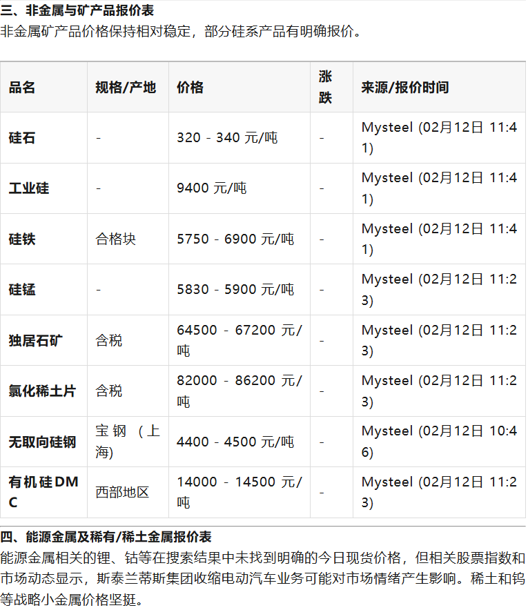The width and height of the screenshot is (528, 610).
Task: Click the 工业硅 price cell 9400 元/吨
Action: [211, 188]
